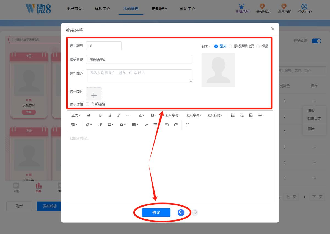Go to next contestant with grey arrow

(x=195, y=212)
